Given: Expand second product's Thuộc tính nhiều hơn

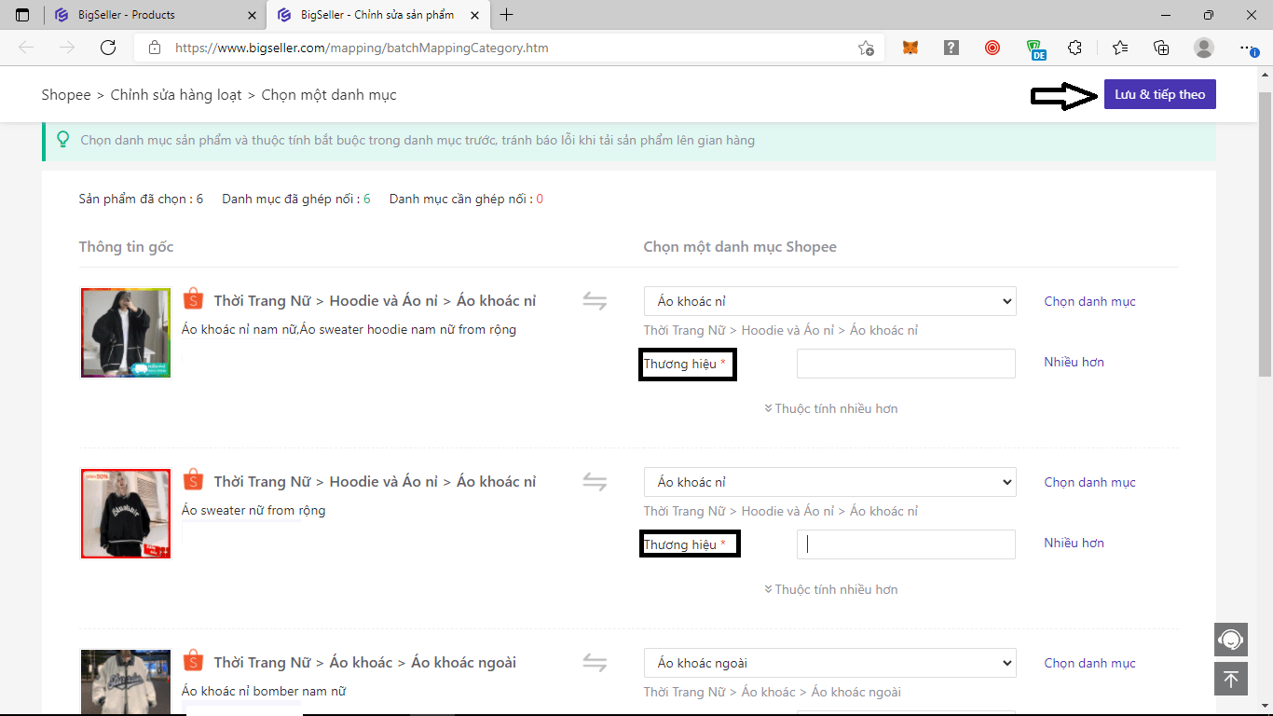Looking at the screenshot, I should coord(830,589).
